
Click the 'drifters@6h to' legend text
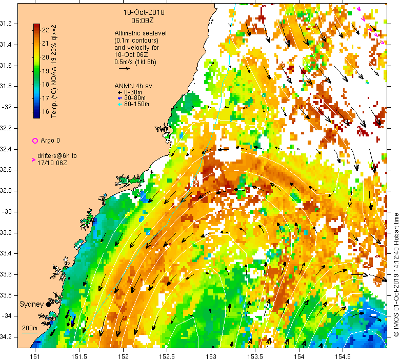[57, 155]
